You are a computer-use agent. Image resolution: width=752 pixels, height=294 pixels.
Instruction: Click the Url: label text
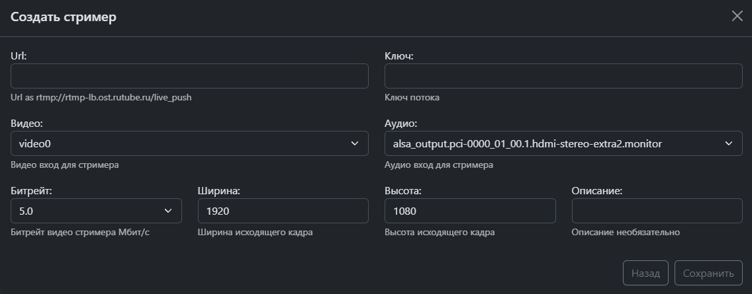[19, 56]
